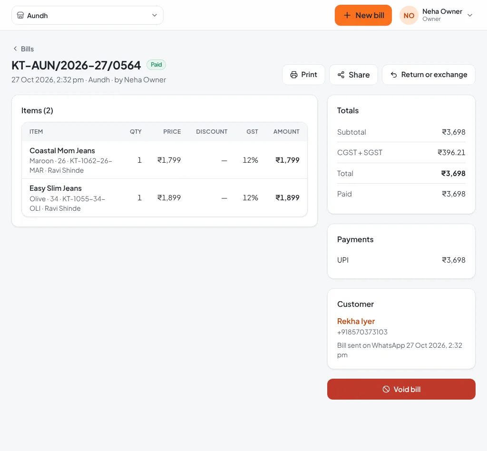Click the share icon
This screenshot has height=451, width=487.
[341, 75]
